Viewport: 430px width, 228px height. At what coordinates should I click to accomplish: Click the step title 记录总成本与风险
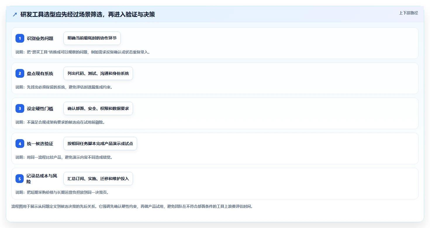click(x=42, y=179)
